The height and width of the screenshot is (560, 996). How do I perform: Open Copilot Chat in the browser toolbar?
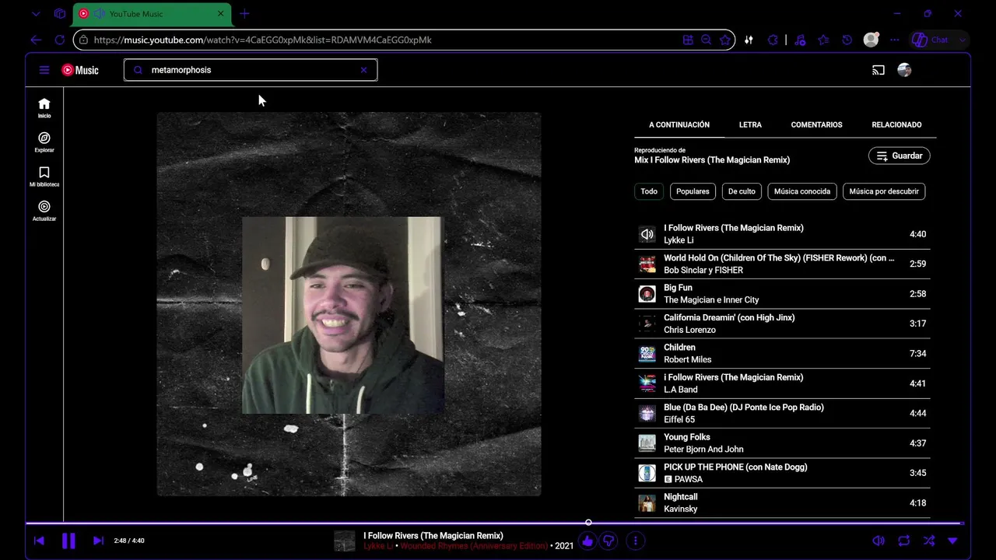click(932, 40)
